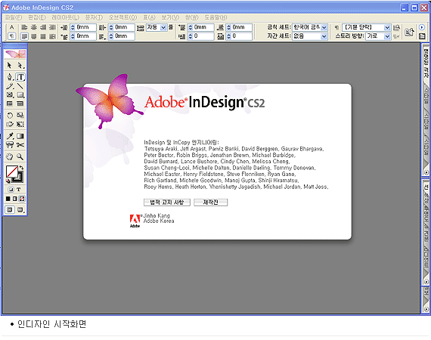The image size is (431, 340).
Task: Toggle Formatting Affects Container button
Action: click(x=11, y=190)
